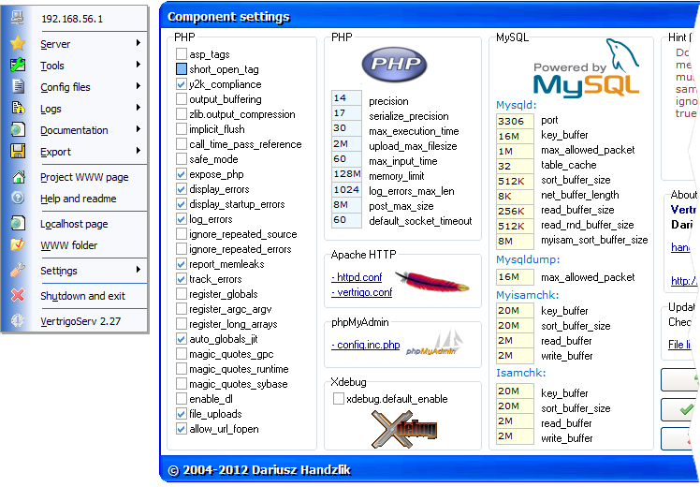This screenshot has height=487, width=700.
Task: Expand the Config files submenu arrow
Action: point(139,86)
